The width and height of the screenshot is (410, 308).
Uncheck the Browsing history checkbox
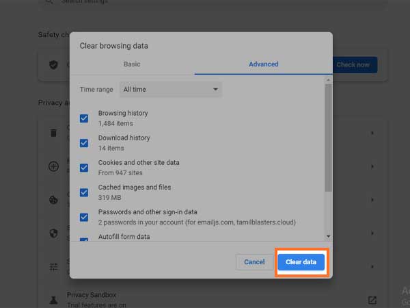(84, 118)
